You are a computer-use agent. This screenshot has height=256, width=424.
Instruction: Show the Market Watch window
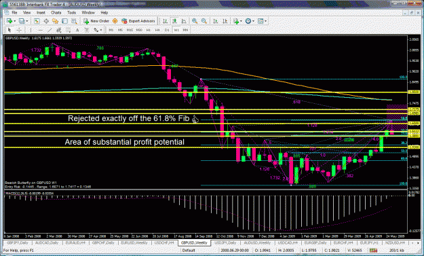tap(37, 21)
